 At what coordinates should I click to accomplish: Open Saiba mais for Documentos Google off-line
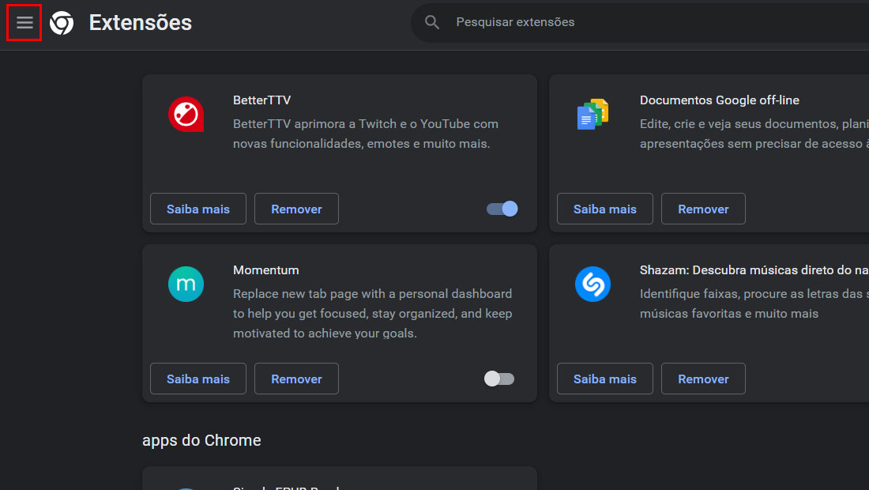pos(604,209)
